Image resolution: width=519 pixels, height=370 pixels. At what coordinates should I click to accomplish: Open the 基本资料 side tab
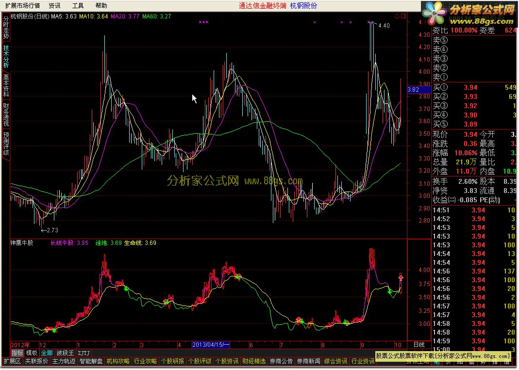(6, 85)
